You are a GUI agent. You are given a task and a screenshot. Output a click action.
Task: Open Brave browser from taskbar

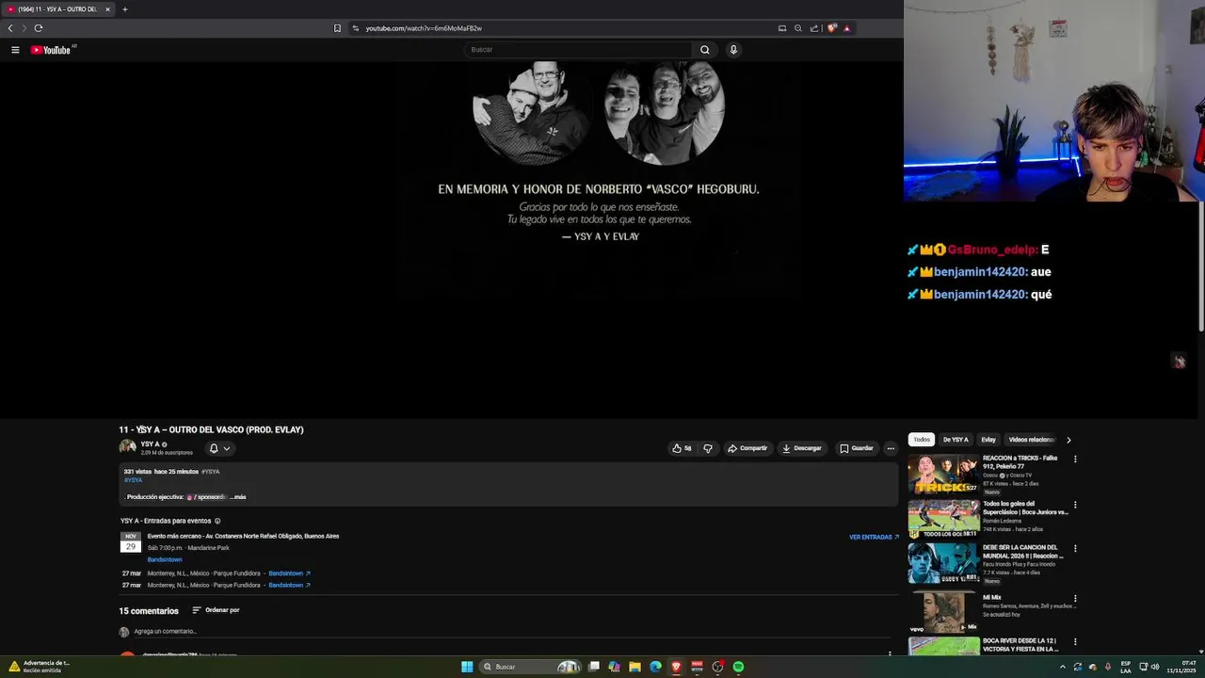click(x=676, y=667)
